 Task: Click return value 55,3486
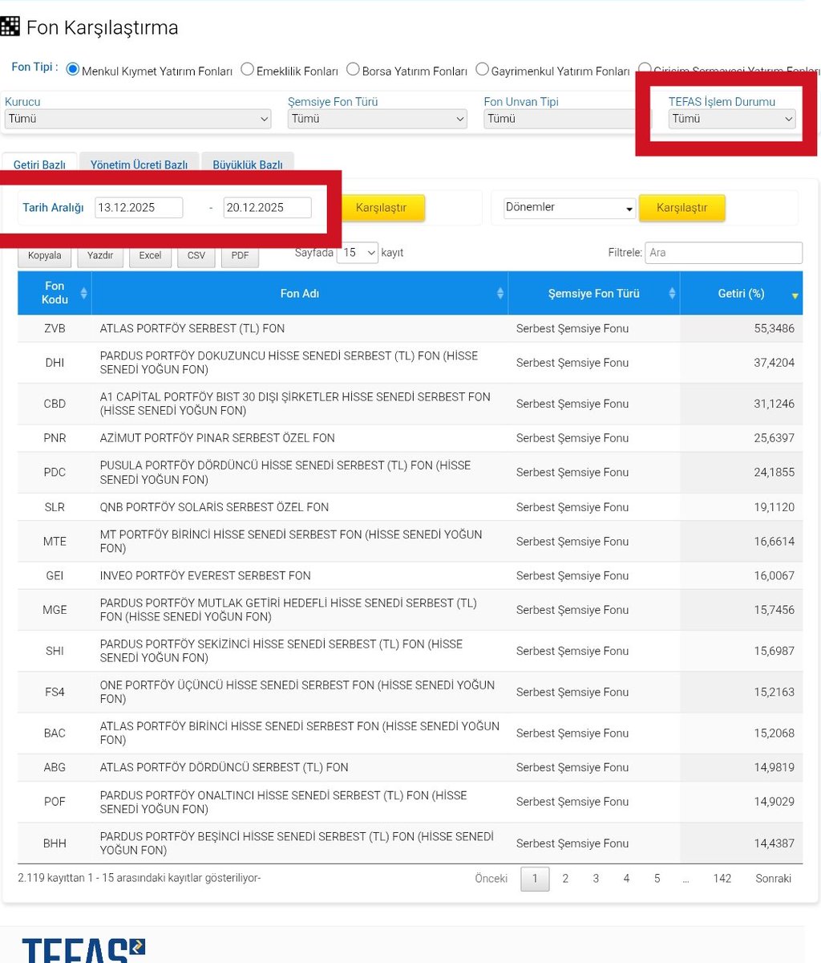click(774, 328)
